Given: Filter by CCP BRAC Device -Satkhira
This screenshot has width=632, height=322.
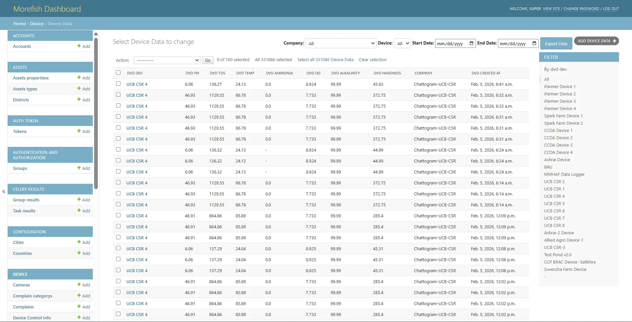Looking at the screenshot, I should pyautogui.click(x=570, y=262).
